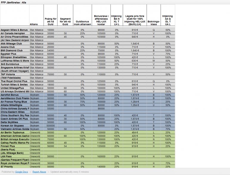The image size is (230, 175).
Task: Select the Aegean Miles & Bonus row label
Action: coord(14,30)
